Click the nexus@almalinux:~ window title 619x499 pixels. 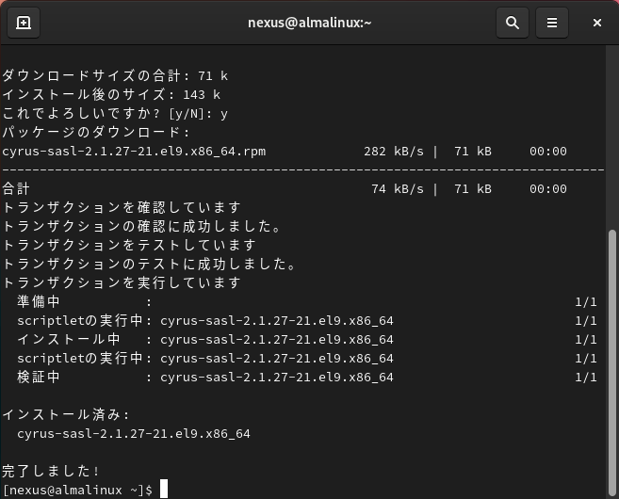(x=309, y=24)
